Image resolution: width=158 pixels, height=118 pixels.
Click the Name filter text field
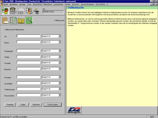[x=28, y=42]
